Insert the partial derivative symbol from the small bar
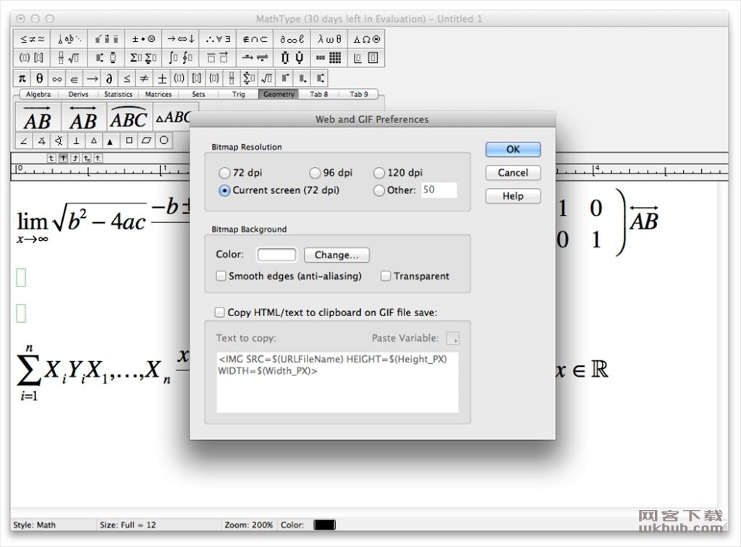The width and height of the screenshot is (741, 547). point(109,78)
